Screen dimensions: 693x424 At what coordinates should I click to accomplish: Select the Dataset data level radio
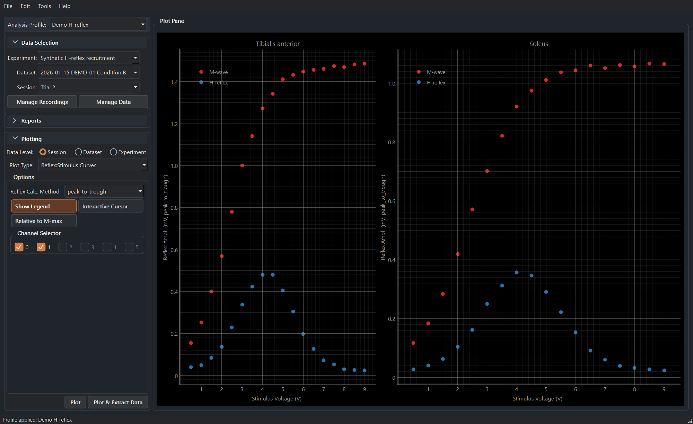(x=88, y=152)
